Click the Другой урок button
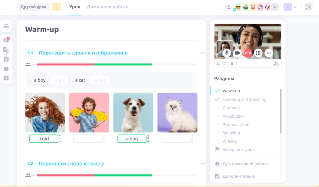The image size is (319, 187). [33, 7]
